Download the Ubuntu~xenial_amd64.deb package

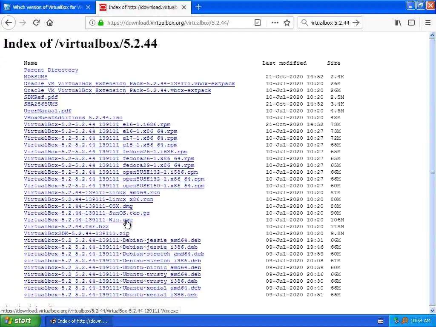[112, 288]
